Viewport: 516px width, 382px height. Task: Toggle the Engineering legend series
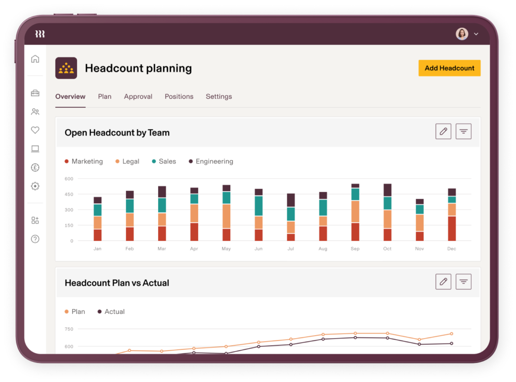tap(211, 161)
